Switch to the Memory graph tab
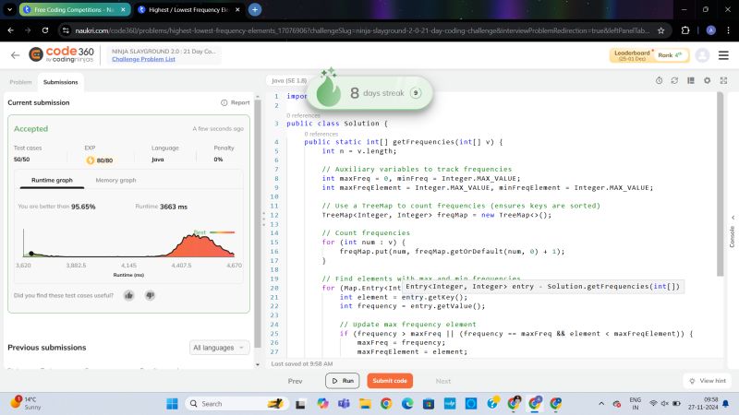The height and width of the screenshot is (415, 739). pyautogui.click(x=115, y=180)
